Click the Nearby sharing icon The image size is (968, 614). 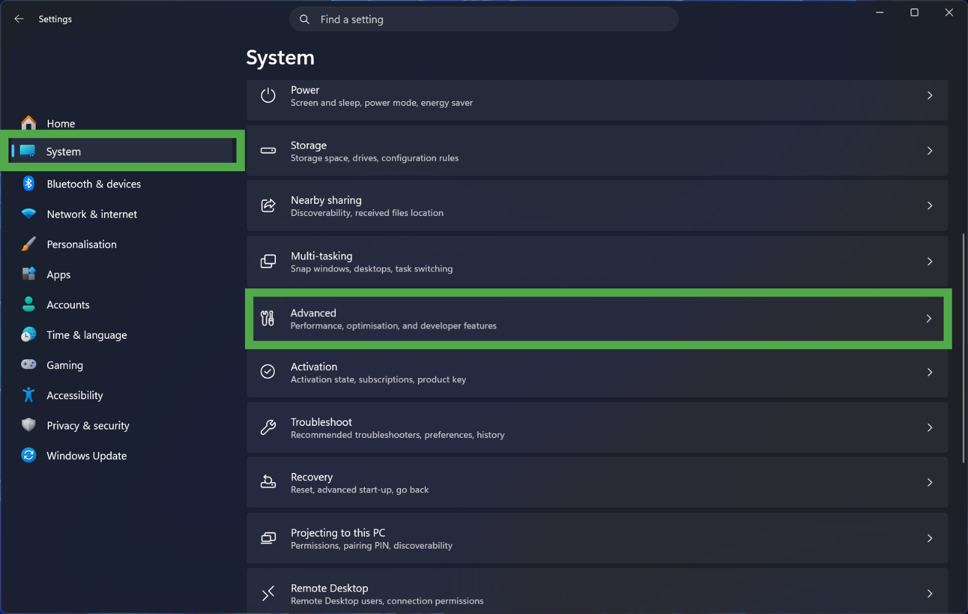click(268, 206)
